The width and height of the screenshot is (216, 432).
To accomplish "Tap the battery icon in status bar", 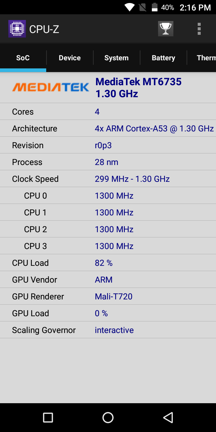I will 154,7.
